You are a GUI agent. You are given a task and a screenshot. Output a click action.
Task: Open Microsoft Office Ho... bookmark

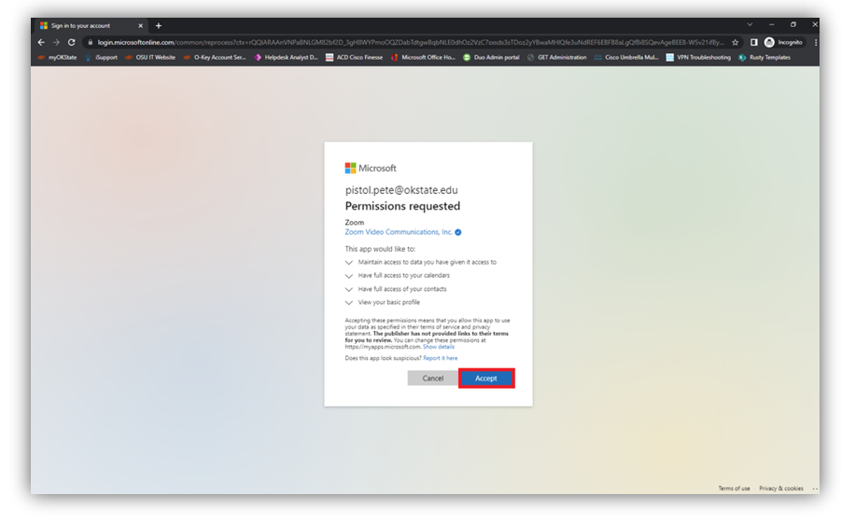tap(423, 57)
